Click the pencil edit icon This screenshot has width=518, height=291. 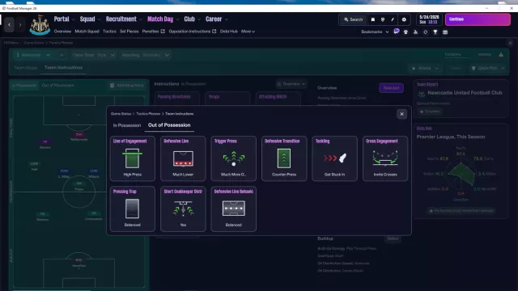[393, 19]
